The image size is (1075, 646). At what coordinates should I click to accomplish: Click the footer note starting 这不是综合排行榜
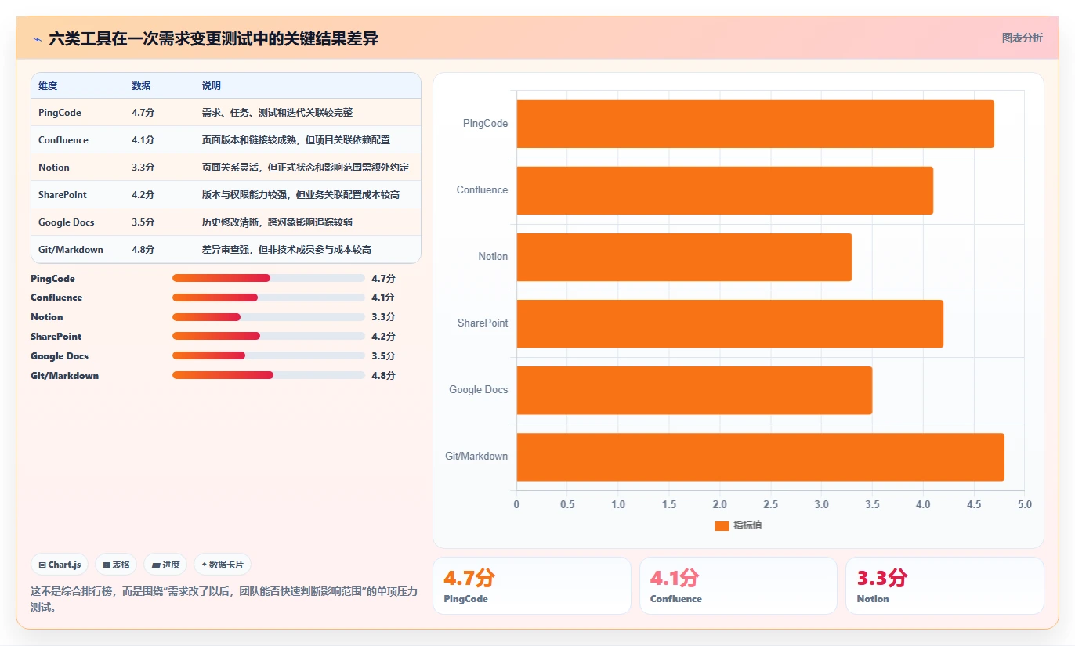[224, 600]
